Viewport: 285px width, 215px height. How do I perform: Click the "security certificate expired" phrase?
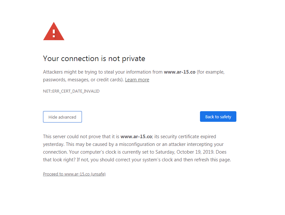click(185, 137)
